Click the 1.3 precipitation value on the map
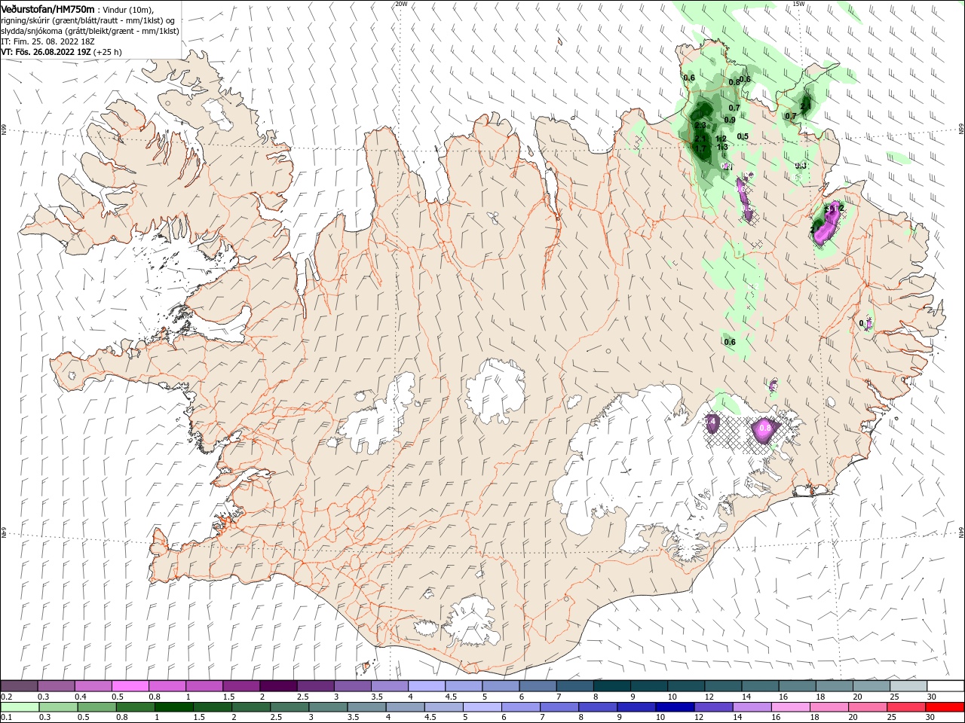The image size is (965, 723). tap(722, 147)
